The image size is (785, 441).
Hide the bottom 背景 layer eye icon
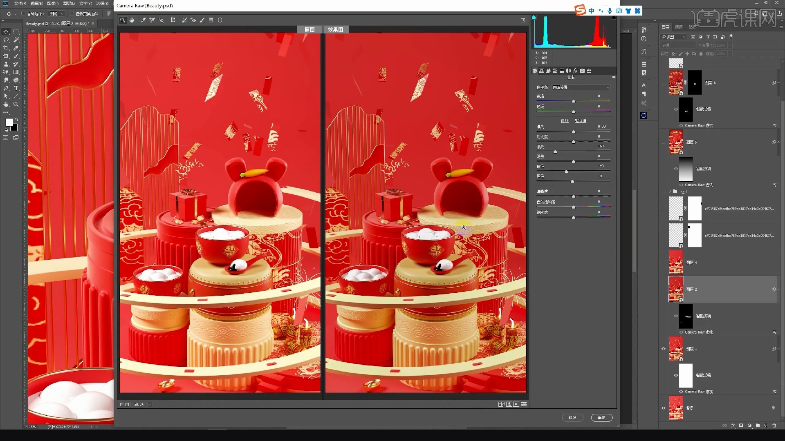point(664,408)
